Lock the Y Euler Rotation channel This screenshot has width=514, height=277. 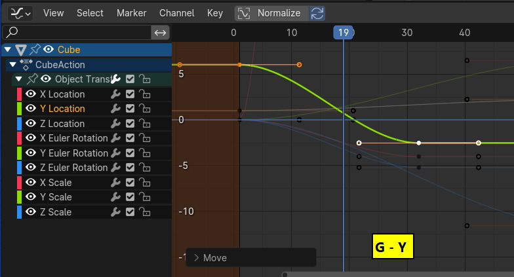[x=144, y=153]
